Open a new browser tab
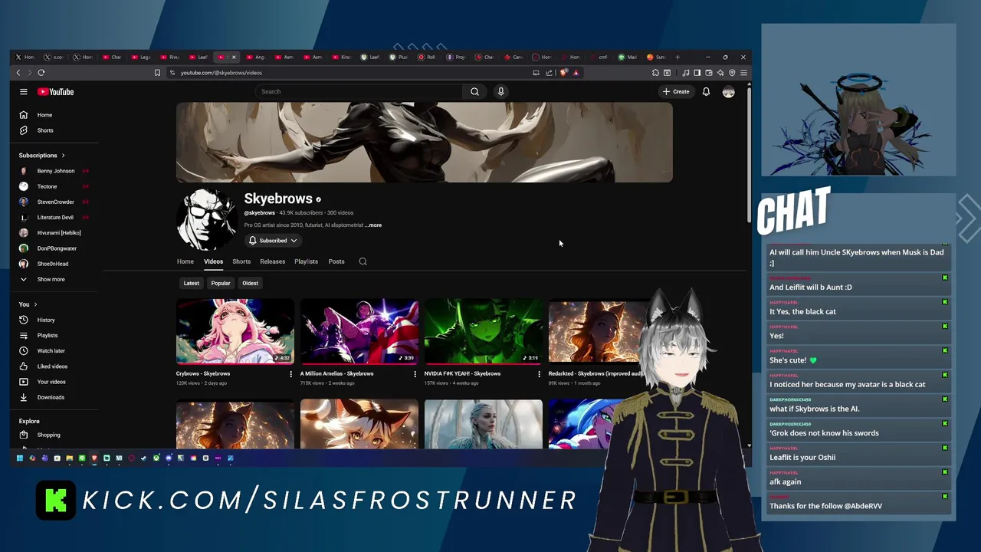The width and height of the screenshot is (981, 552). click(x=678, y=58)
